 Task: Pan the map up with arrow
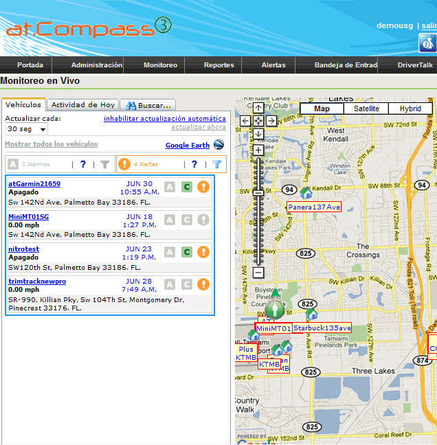[258, 108]
